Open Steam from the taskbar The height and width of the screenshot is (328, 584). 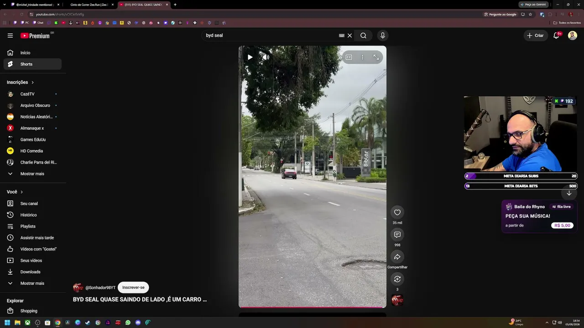pos(88,323)
